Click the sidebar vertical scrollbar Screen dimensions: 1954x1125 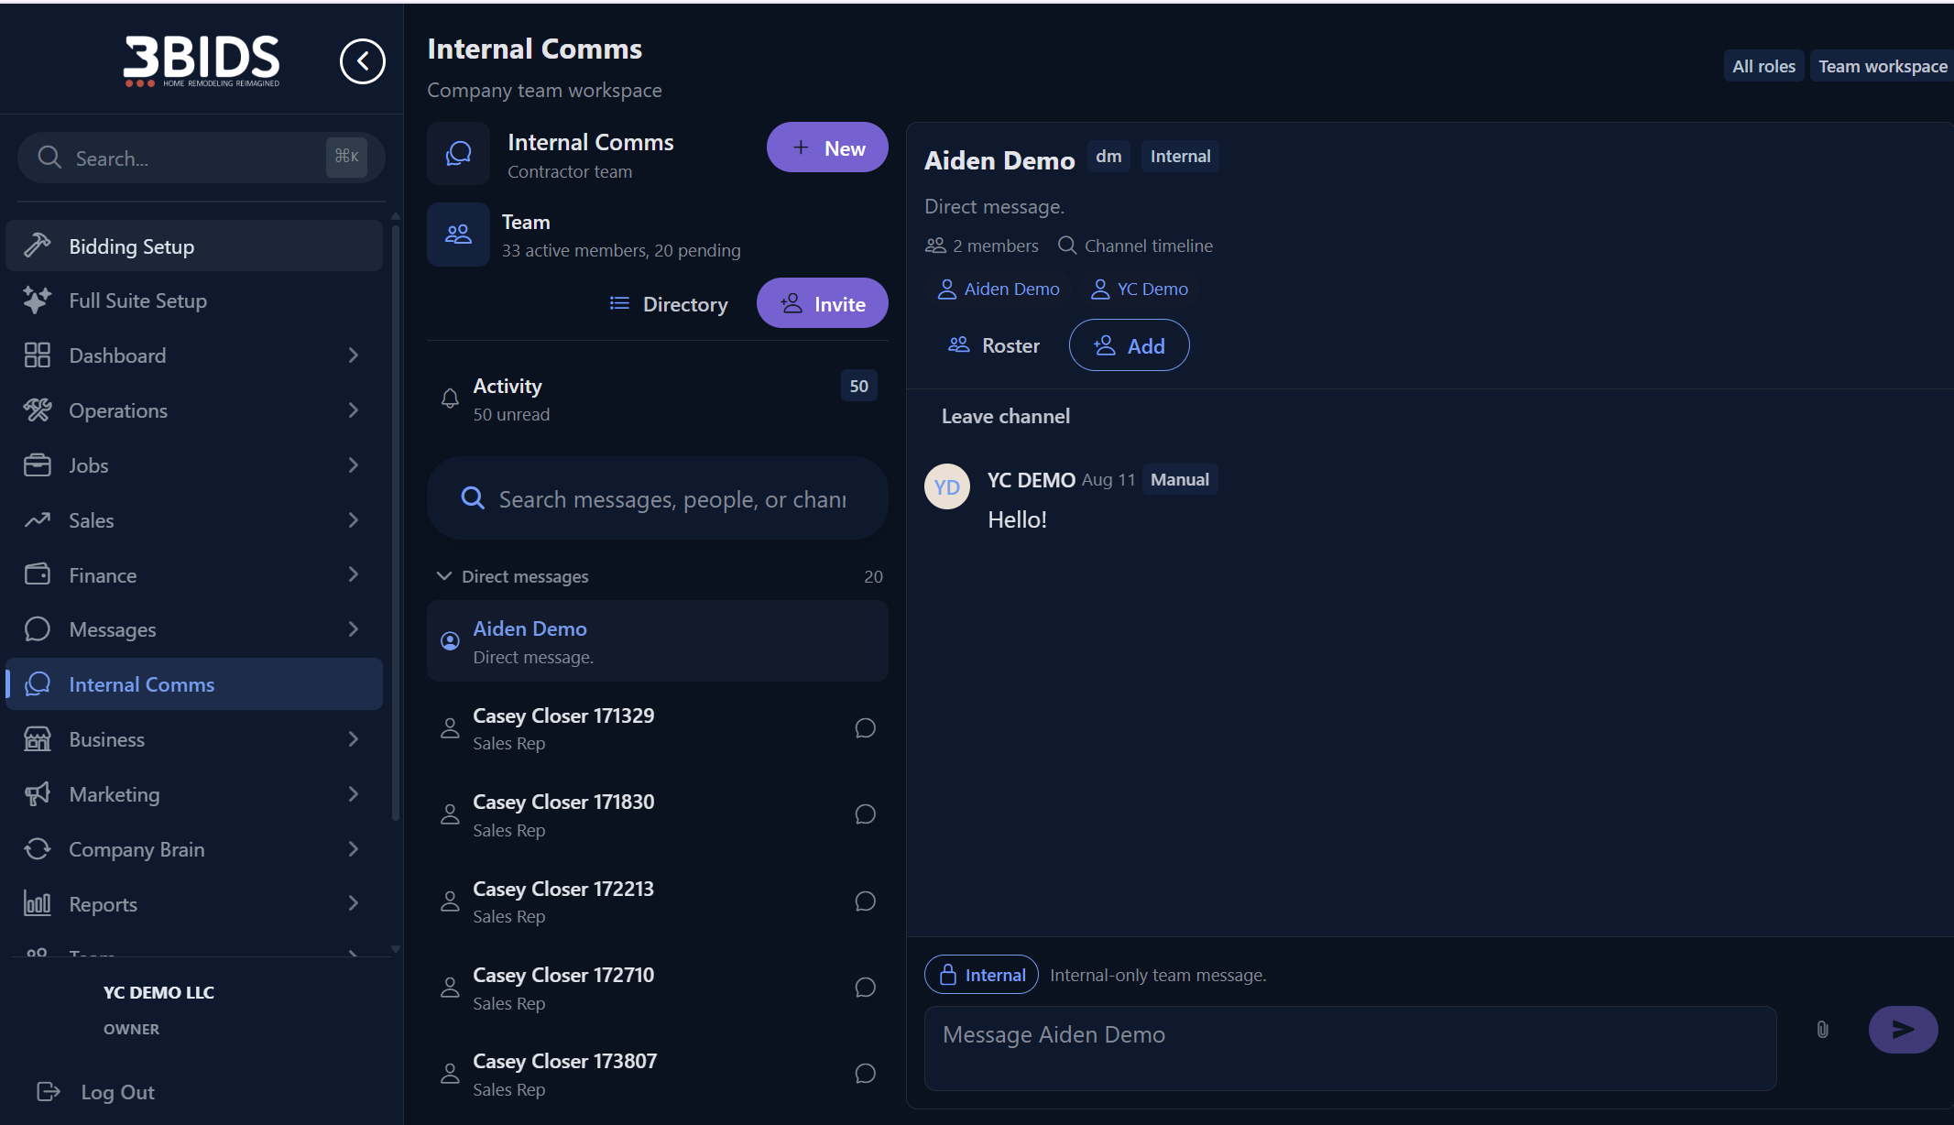396,522
